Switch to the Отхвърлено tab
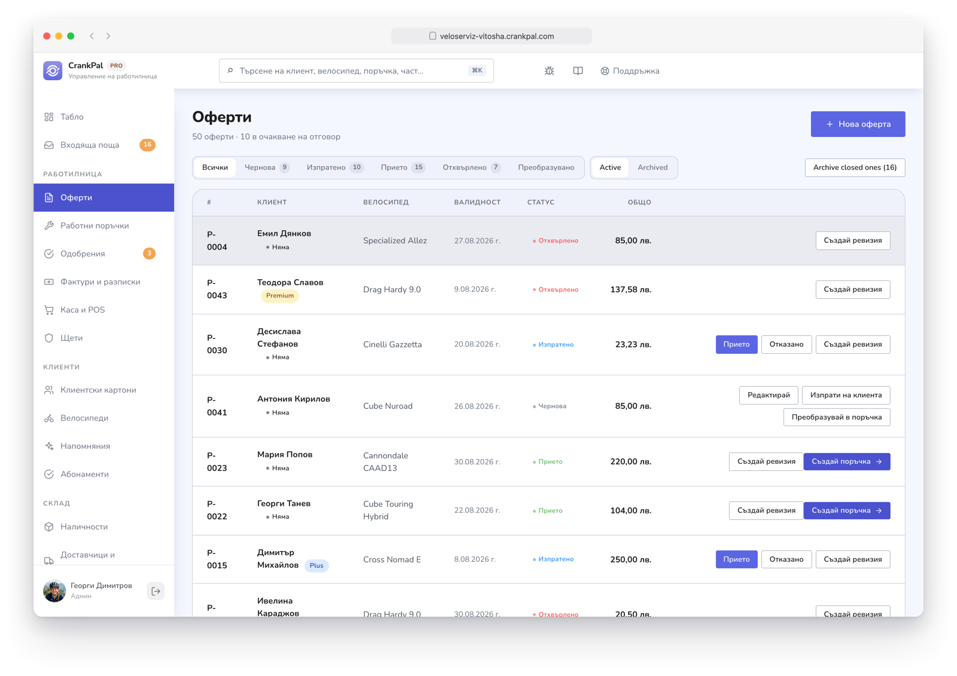 471,167
